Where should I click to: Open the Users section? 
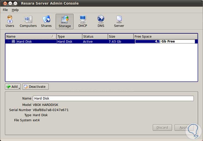pos(10,21)
